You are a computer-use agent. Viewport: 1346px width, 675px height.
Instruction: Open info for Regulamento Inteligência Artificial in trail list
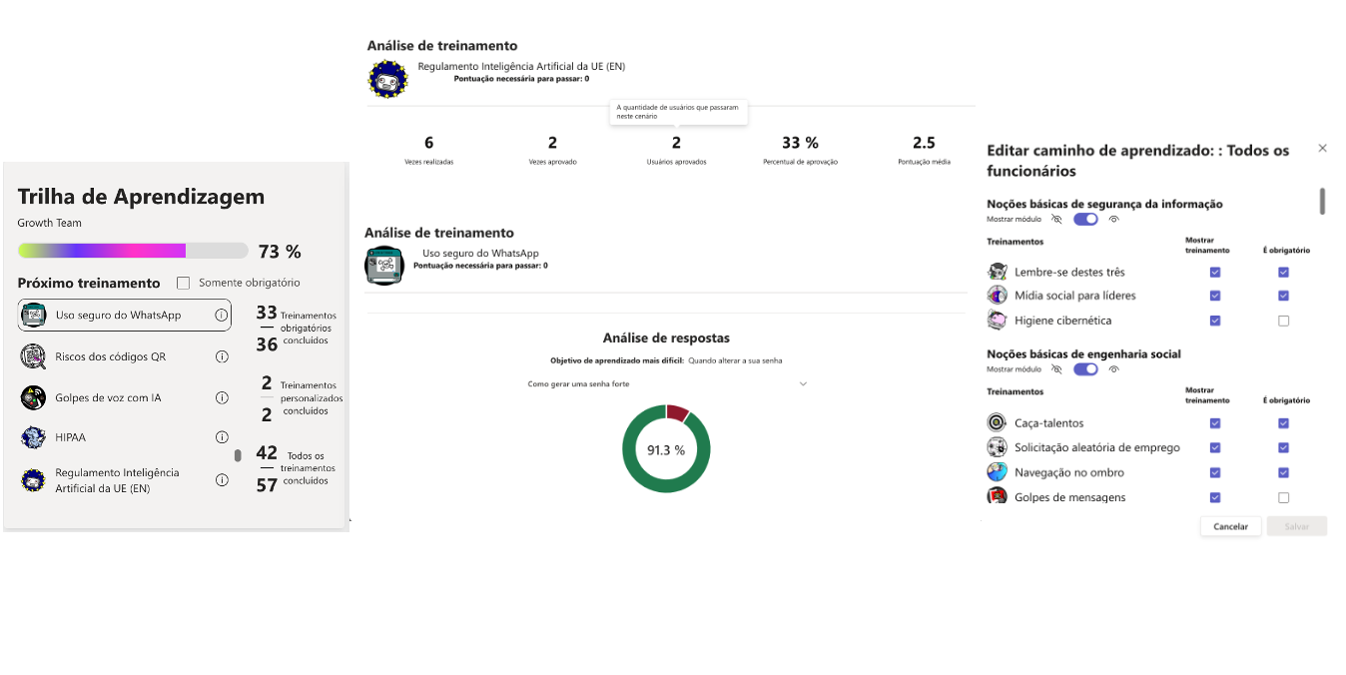pos(222,480)
